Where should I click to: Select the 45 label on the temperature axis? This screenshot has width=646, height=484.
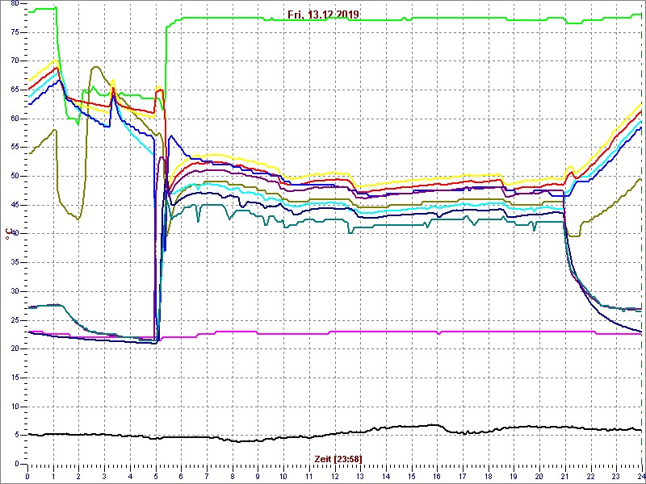(14, 206)
